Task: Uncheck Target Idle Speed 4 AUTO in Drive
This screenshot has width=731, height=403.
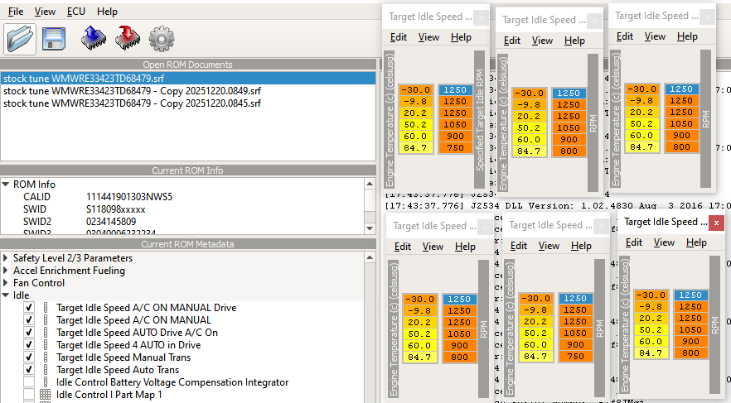Action: [29, 345]
